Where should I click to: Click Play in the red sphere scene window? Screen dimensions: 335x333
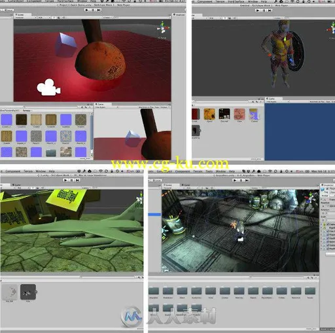(x=87, y=10)
